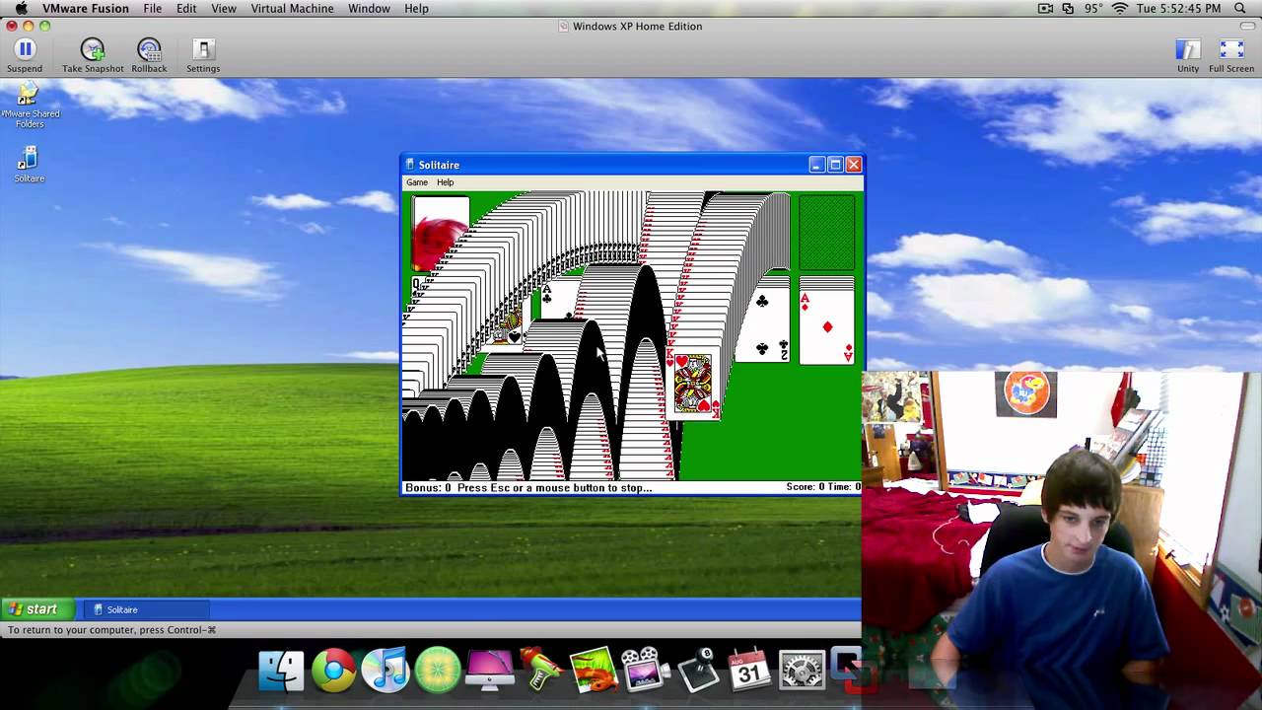Click the ace of diamonds card
Screen dimensions: 1262x710
tap(826, 327)
